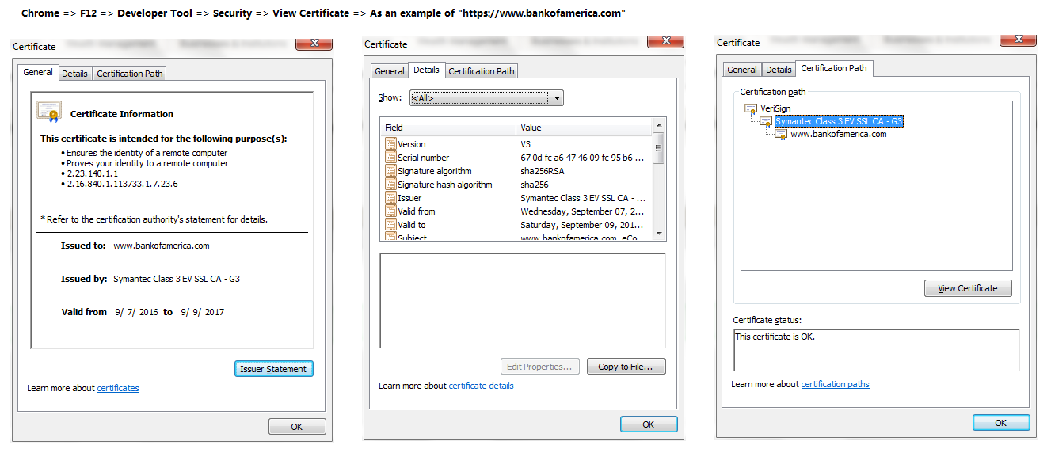This screenshot has height=453, width=1051.
Task: Select General tab in left Certificate window
Action: click(x=38, y=72)
